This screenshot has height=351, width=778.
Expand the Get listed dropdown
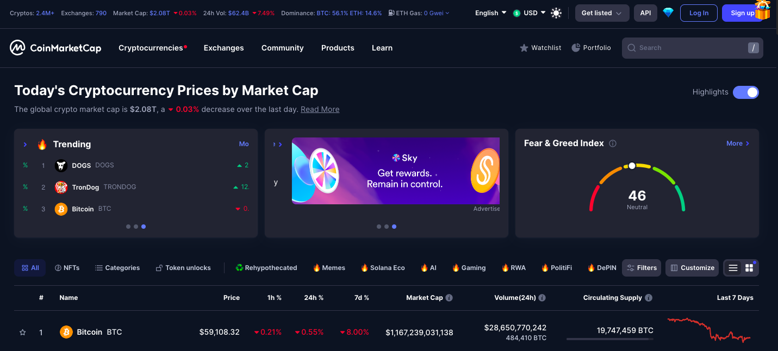[x=602, y=13]
